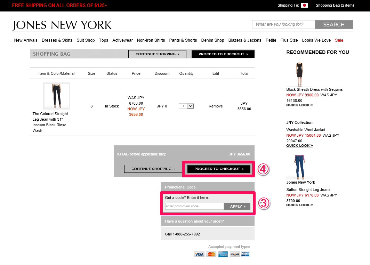Click the Shipping To label

click(288, 5)
